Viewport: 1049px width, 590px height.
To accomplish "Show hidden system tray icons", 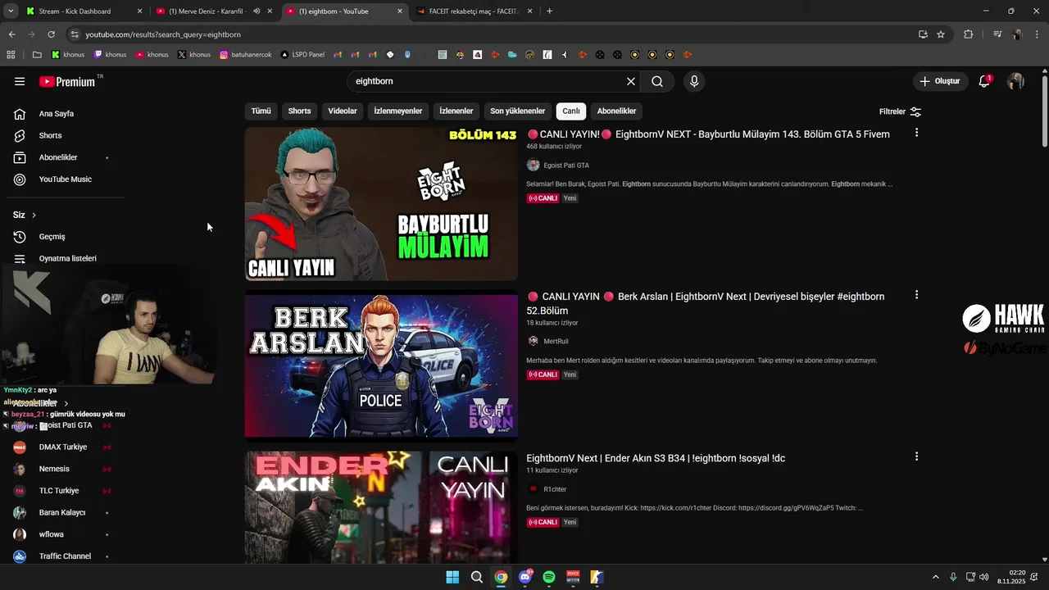I will pyautogui.click(x=935, y=577).
